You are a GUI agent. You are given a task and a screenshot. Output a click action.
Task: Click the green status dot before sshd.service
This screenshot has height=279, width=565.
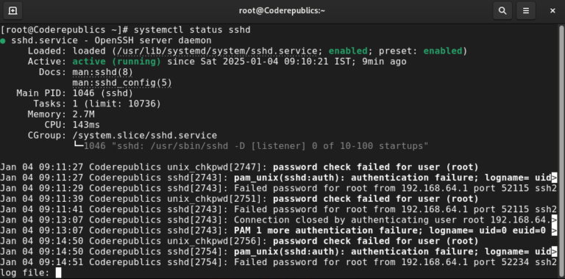[x=3, y=40]
